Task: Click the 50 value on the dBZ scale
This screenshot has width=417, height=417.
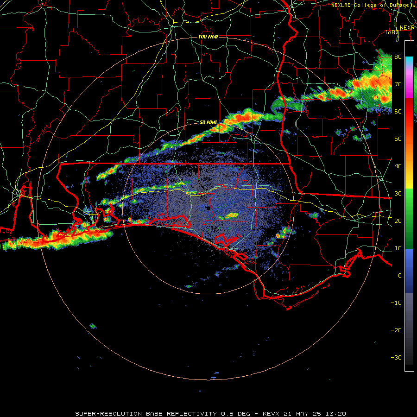Action: pos(398,139)
